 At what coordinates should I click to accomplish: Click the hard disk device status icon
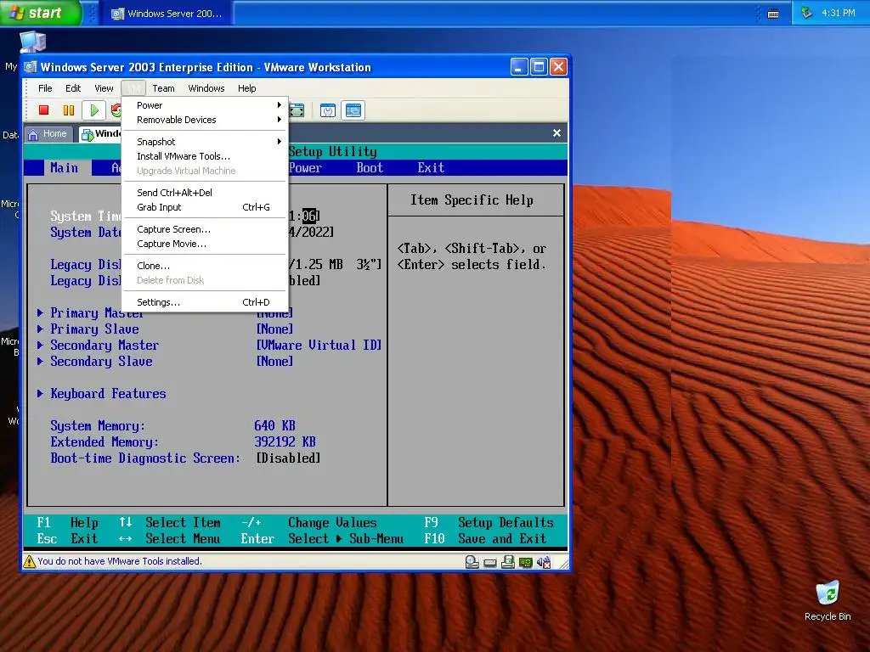490,563
